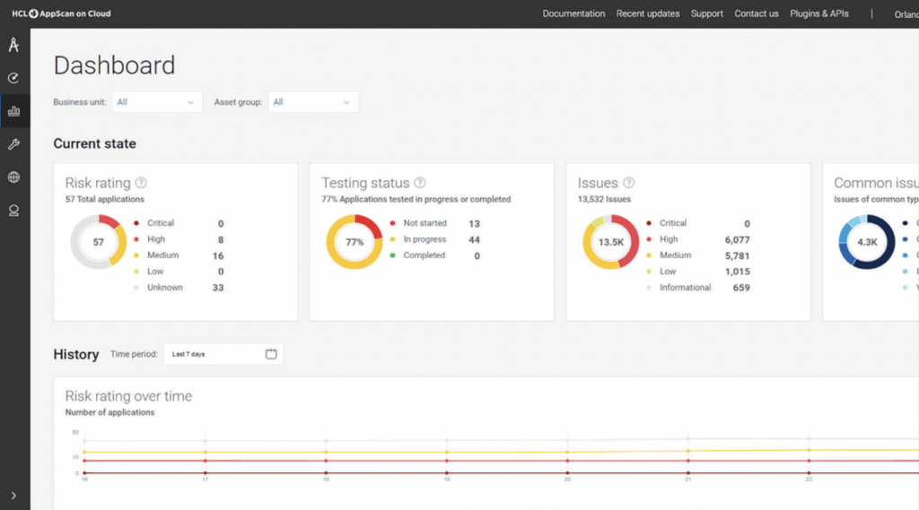Image resolution: width=919 pixels, height=510 pixels.
Task: Expand the sidebar with bottom chevron
Action: coord(13,496)
